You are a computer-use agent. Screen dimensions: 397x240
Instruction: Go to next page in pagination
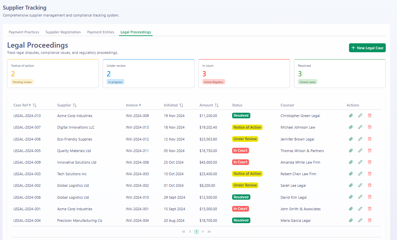point(203,232)
